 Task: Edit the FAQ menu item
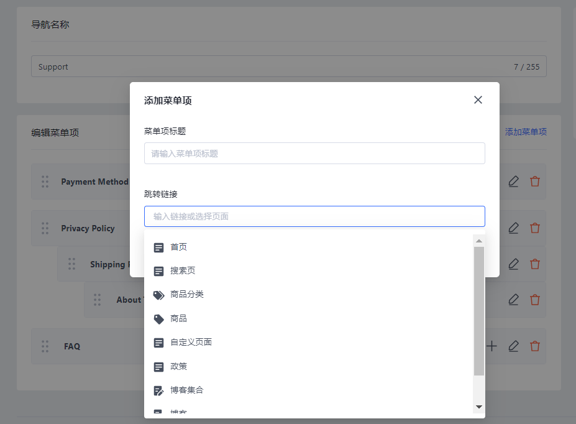[x=513, y=346]
